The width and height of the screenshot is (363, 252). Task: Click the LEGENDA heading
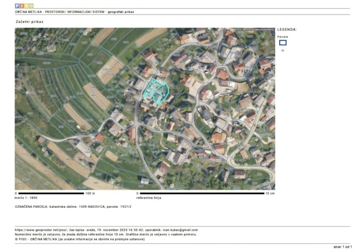point(287,30)
